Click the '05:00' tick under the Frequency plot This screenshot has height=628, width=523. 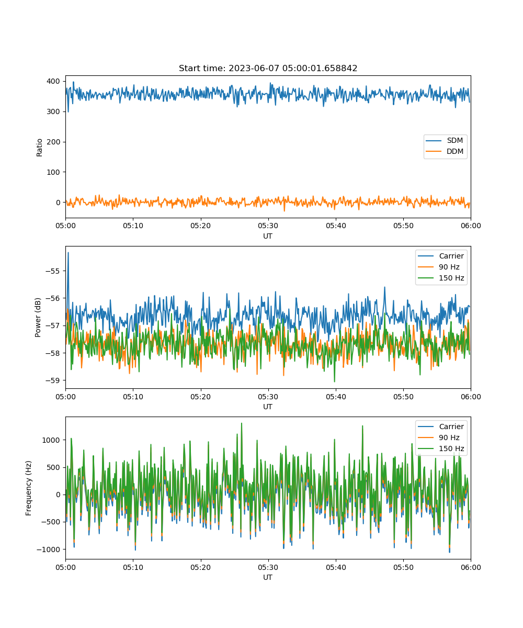(65, 567)
